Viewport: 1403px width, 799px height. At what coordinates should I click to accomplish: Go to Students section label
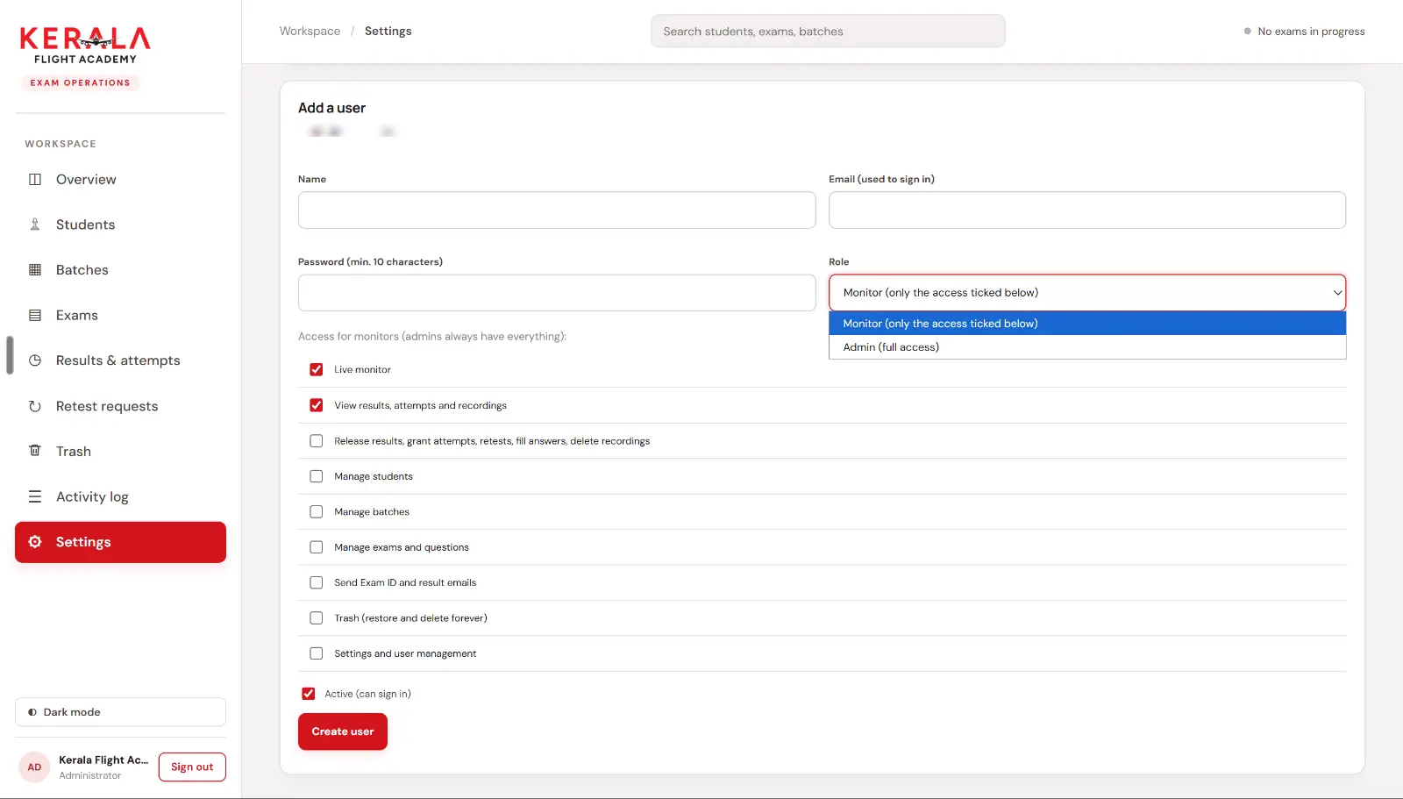coord(85,225)
